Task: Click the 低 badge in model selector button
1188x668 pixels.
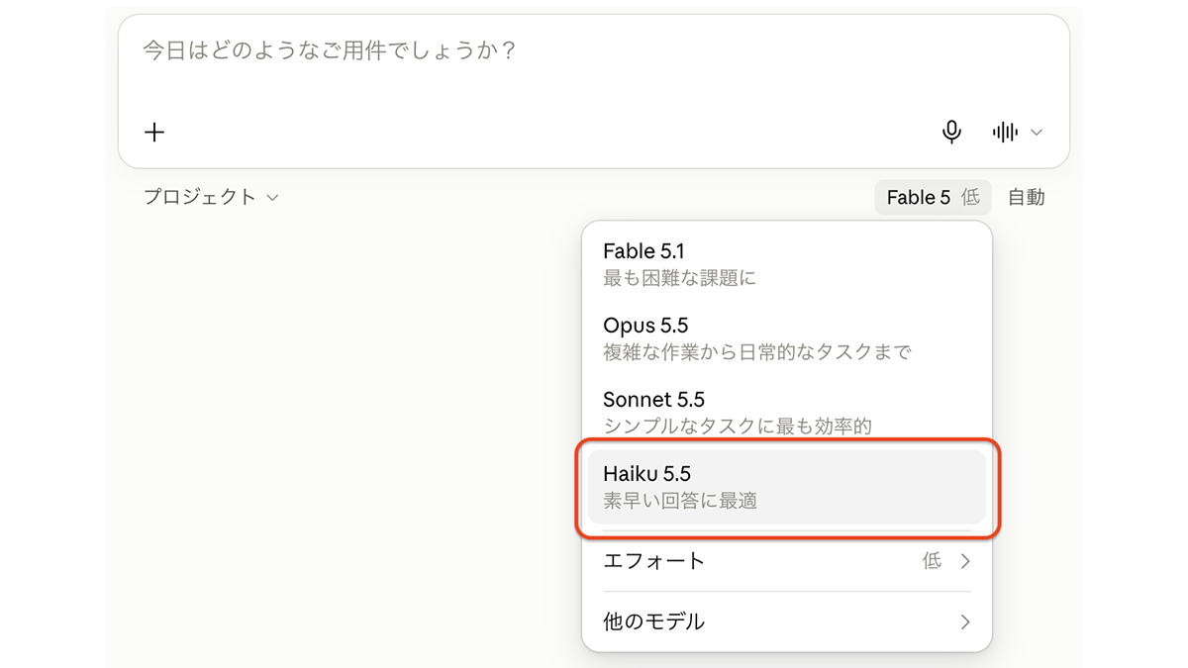Action: point(971,197)
